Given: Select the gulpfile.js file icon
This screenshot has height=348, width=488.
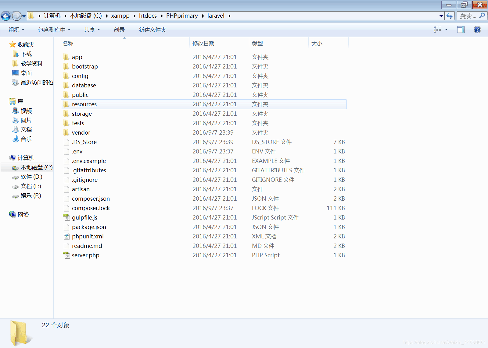Looking at the screenshot, I should [x=66, y=217].
